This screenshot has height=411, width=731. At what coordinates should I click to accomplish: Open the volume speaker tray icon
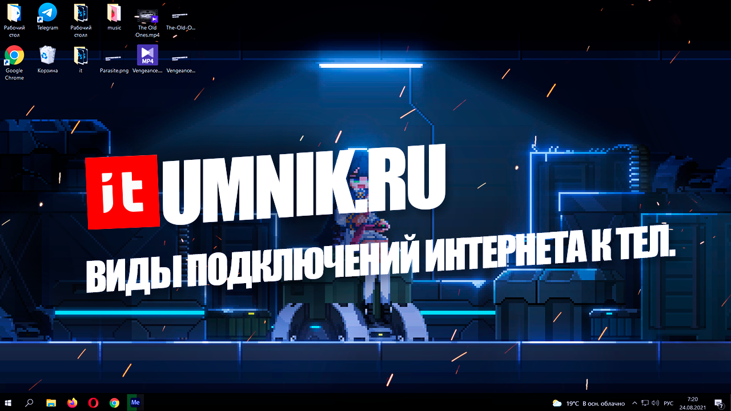(x=656, y=403)
